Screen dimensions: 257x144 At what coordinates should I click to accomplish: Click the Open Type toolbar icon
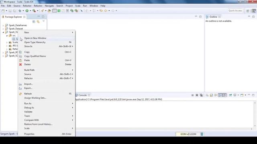point(49,11)
